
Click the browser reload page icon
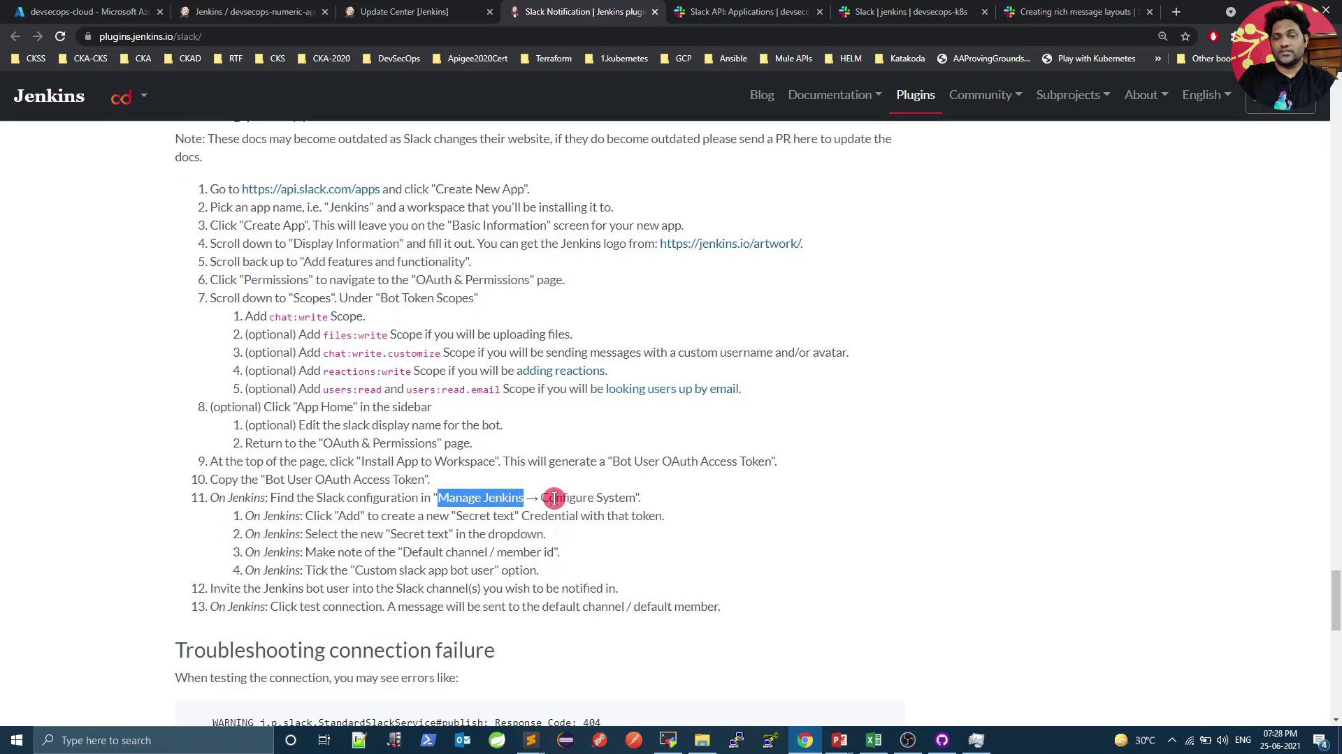click(60, 36)
